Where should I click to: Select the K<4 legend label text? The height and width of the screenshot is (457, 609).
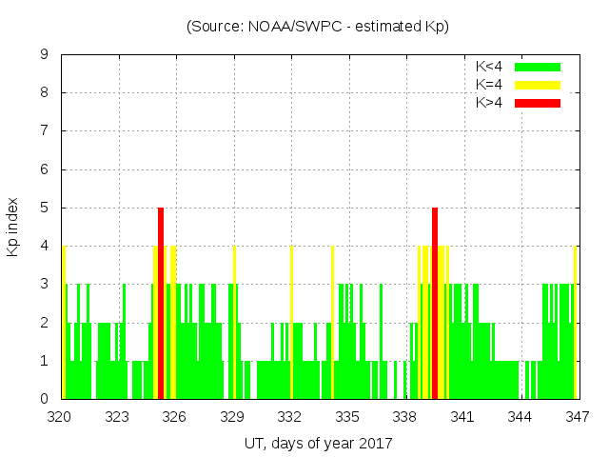point(491,67)
